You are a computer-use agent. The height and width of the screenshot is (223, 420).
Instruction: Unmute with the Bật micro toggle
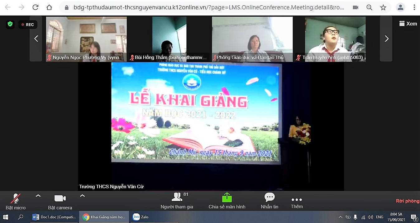[16, 200]
